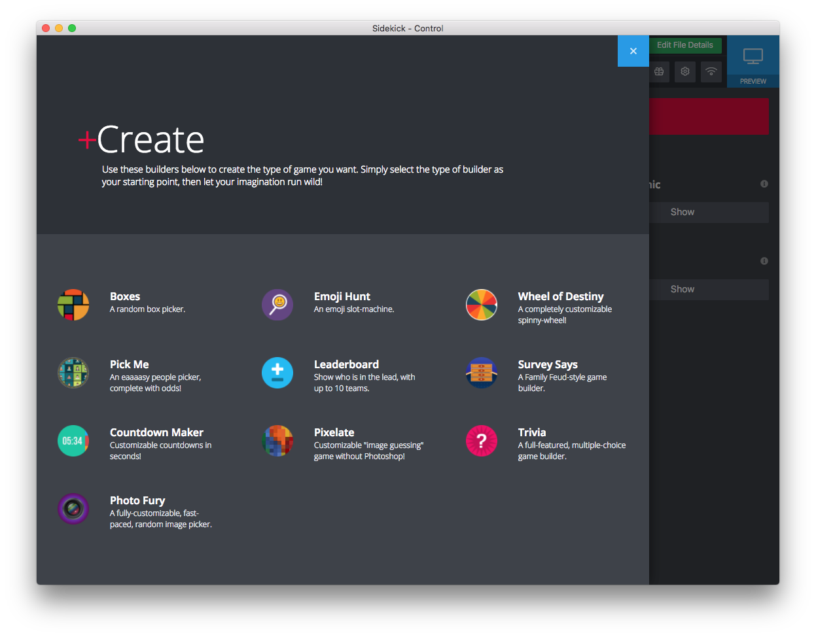The height and width of the screenshot is (637, 816).
Task: Choose the Trivia title
Action: [x=532, y=432]
